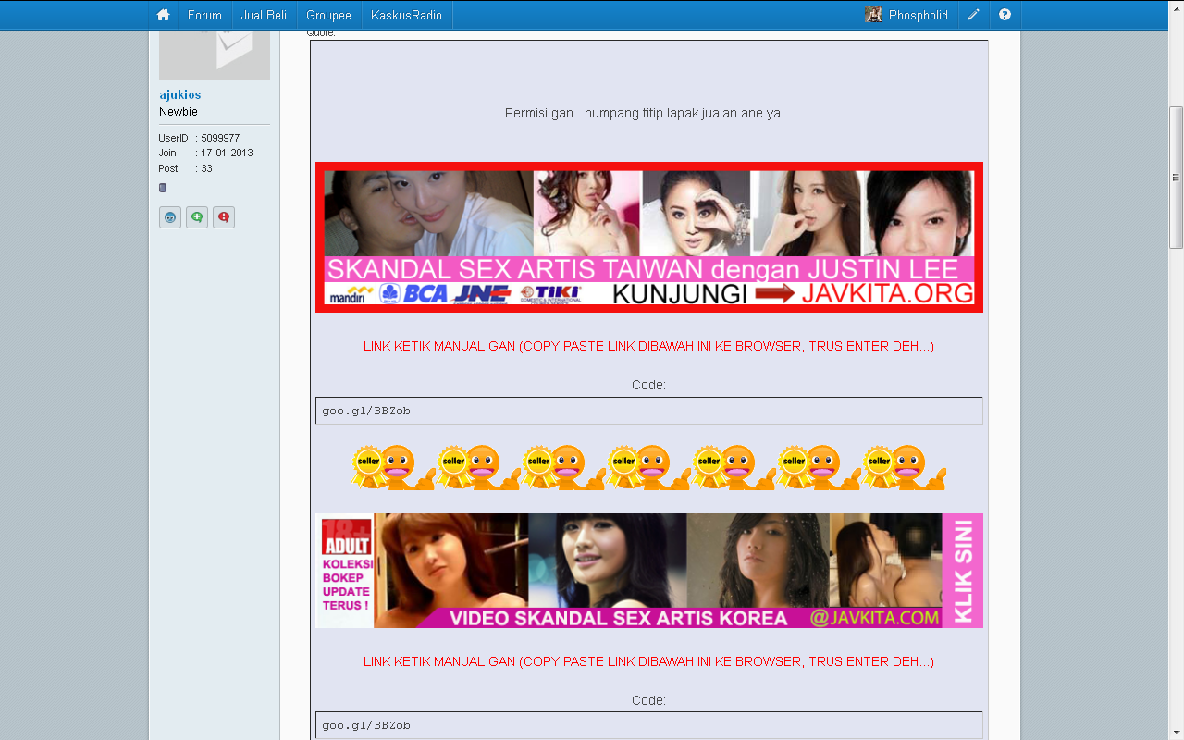Click the Phospholid avatar thumbnail

(x=873, y=14)
